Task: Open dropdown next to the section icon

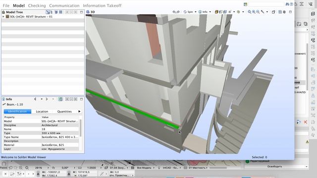Action: click(x=234, y=12)
